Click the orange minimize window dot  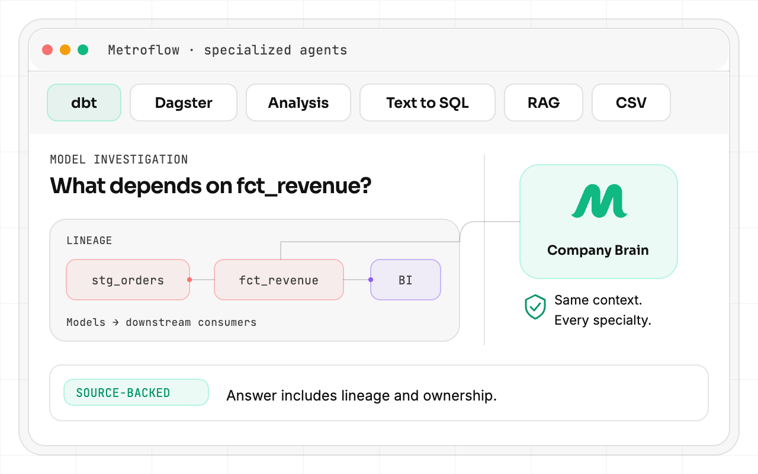pos(65,50)
